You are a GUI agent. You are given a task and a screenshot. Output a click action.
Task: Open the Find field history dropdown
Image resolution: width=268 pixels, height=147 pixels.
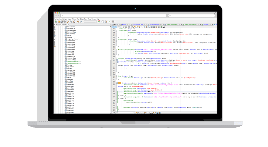tap(134, 113)
